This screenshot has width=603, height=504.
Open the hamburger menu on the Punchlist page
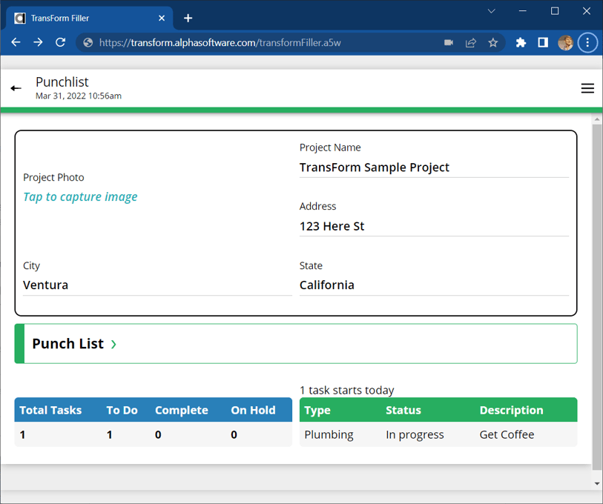[587, 87]
